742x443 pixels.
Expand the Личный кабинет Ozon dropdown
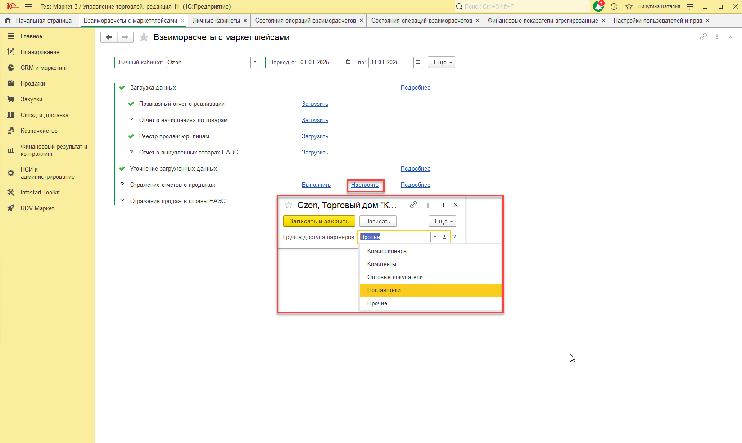pyautogui.click(x=255, y=62)
